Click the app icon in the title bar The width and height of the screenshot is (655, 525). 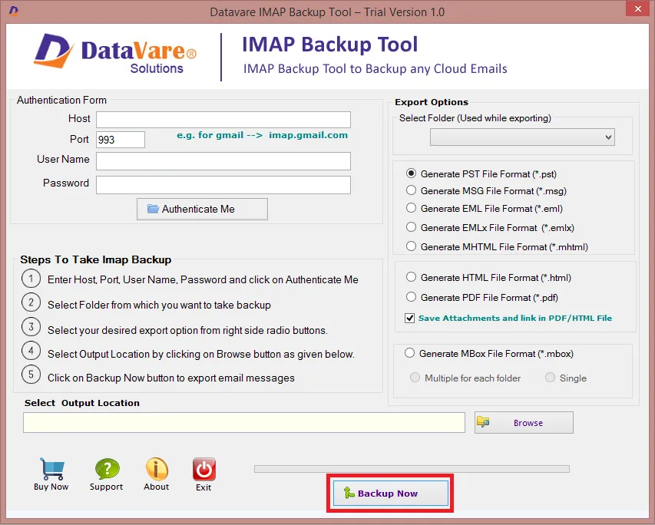[x=13, y=11]
